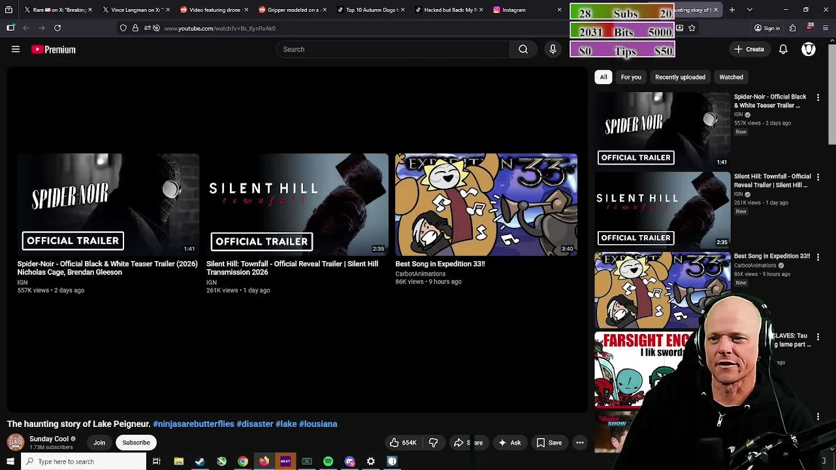The height and width of the screenshot is (470, 836).
Task: Click the Join channel button
Action: pos(99,443)
